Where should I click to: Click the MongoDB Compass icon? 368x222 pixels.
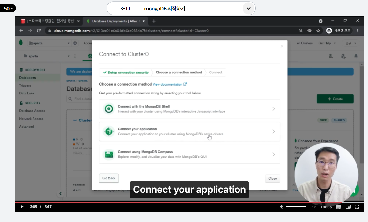point(109,154)
